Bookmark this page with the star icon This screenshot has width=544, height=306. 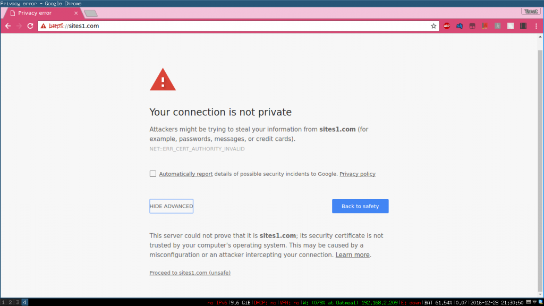[433, 26]
